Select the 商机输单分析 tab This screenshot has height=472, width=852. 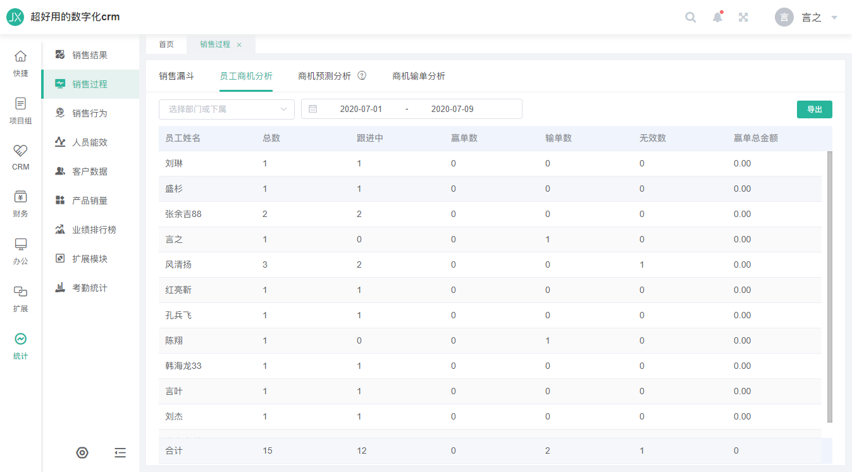[x=419, y=76]
